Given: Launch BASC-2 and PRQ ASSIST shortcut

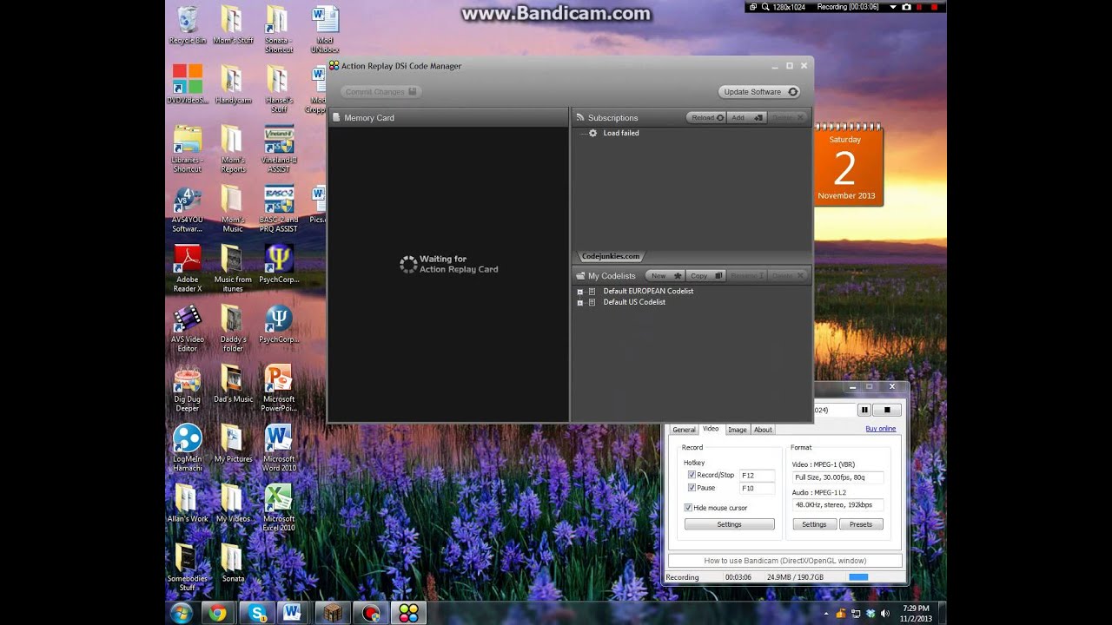Looking at the screenshot, I should [x=279, y=209].
